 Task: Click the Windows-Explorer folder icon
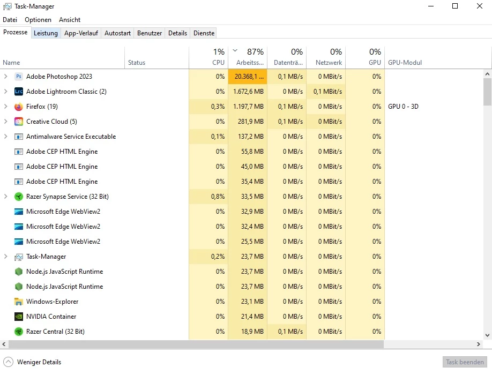tap(19, 302)
